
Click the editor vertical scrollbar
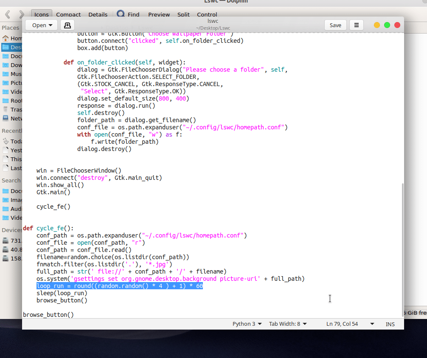pos(402,250)
